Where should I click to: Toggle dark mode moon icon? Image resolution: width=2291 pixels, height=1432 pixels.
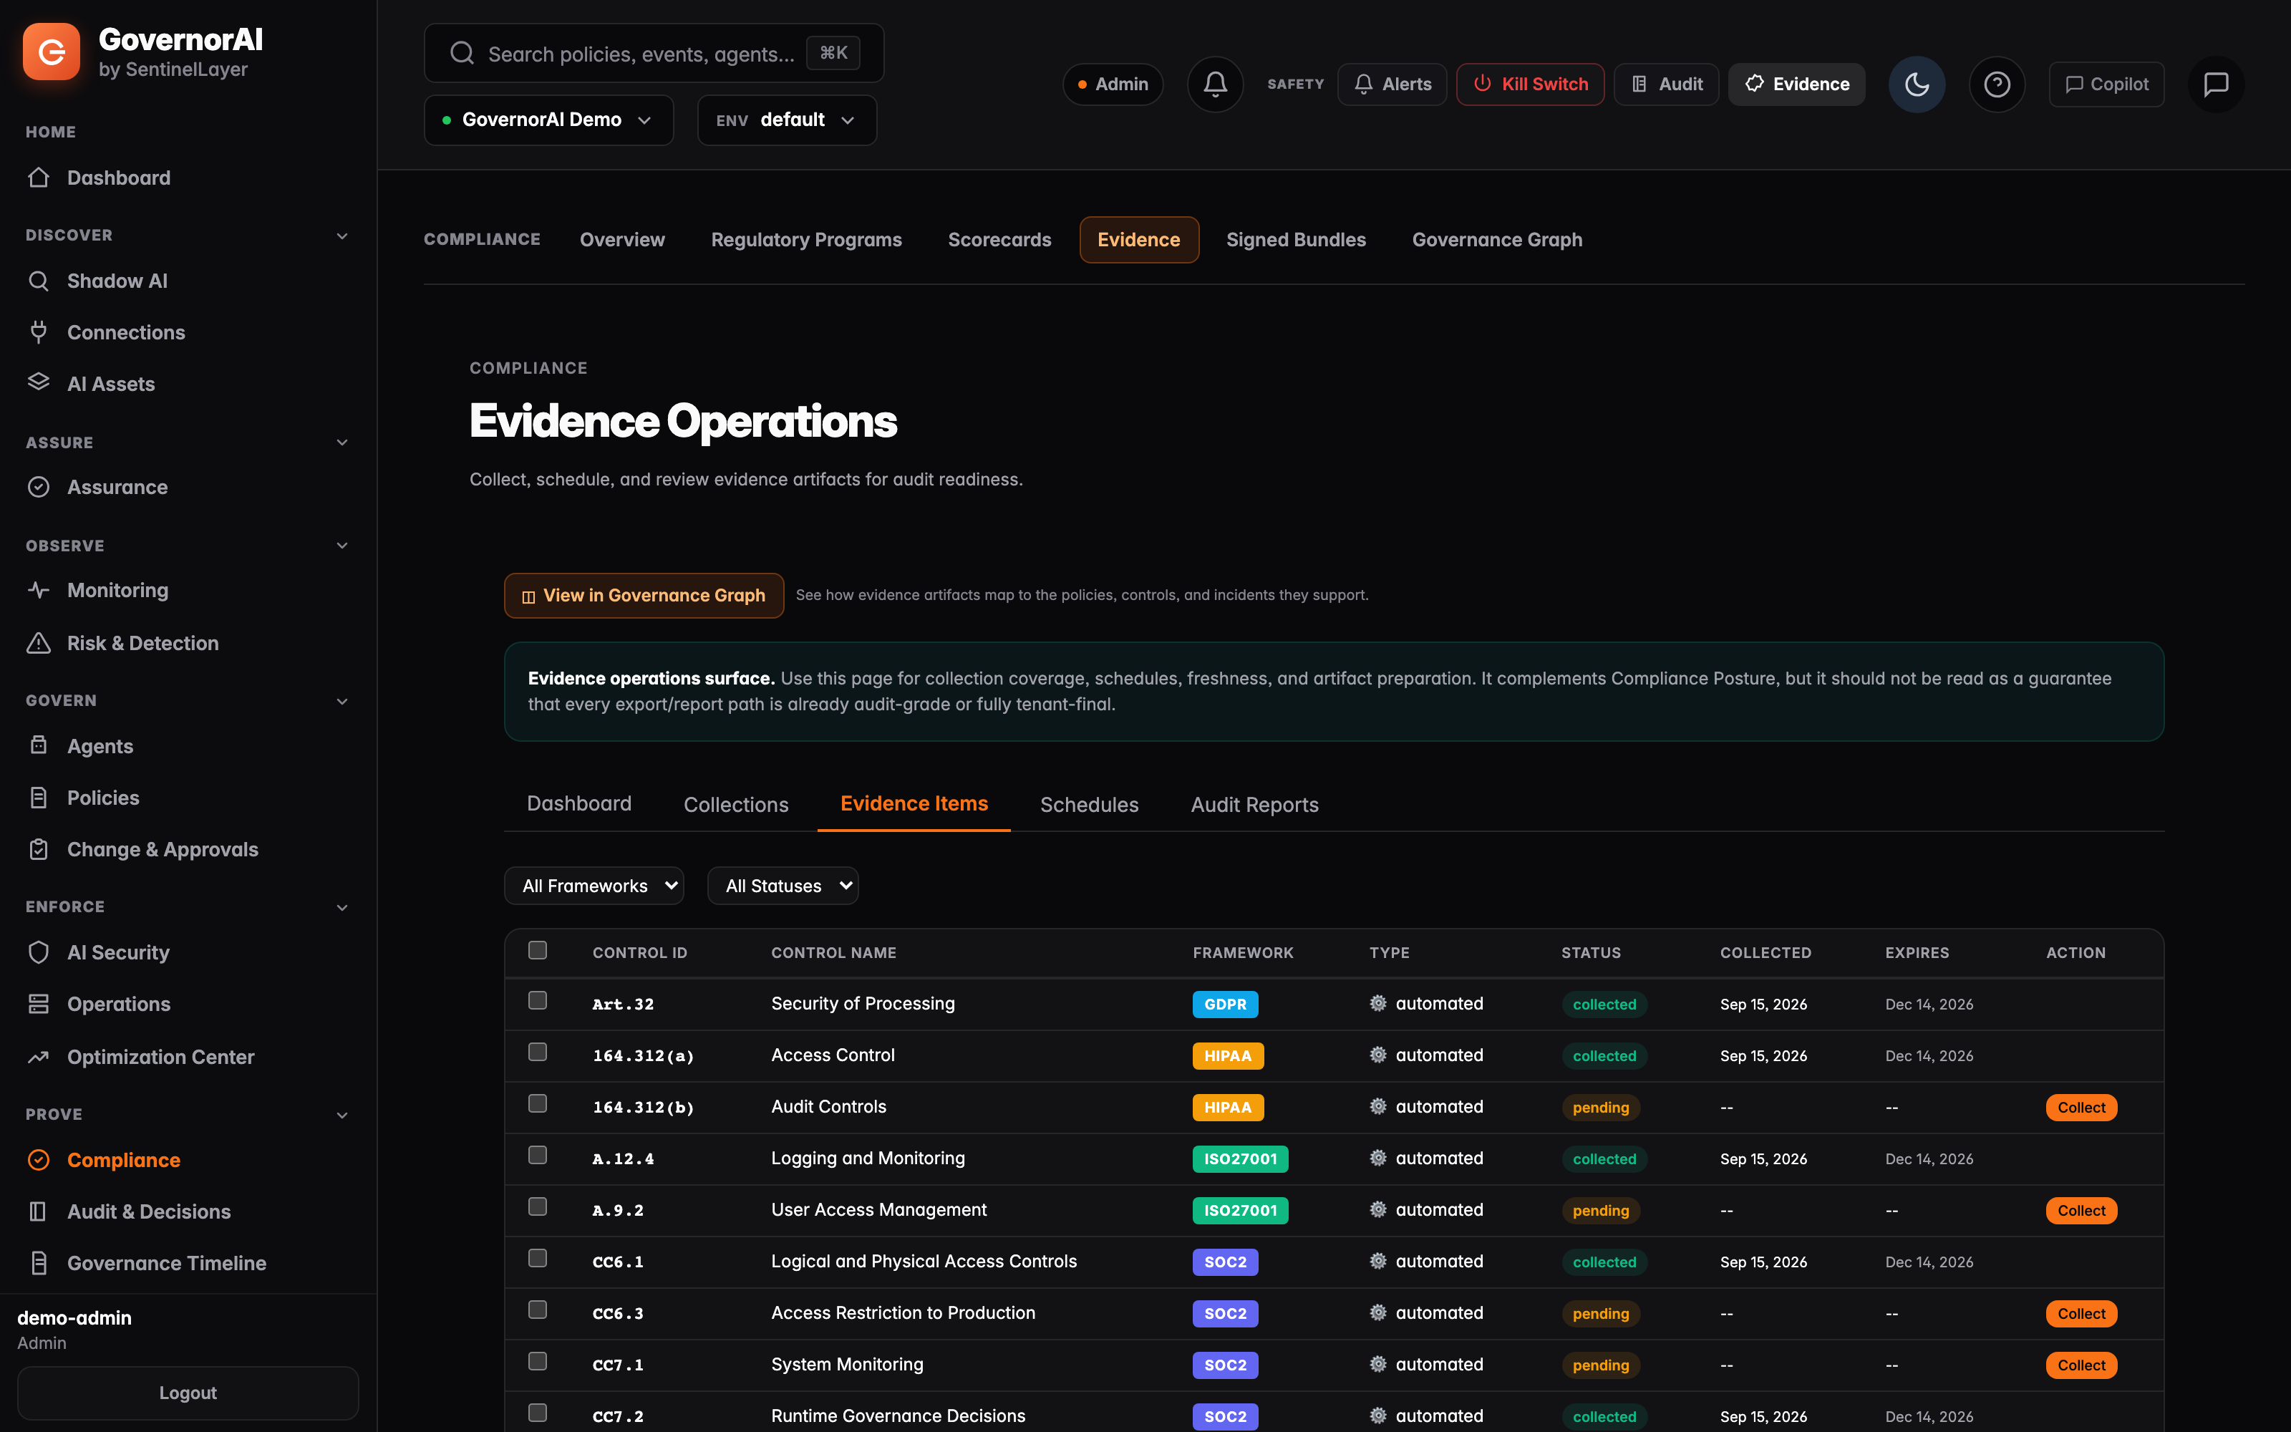click(1917, 84)
